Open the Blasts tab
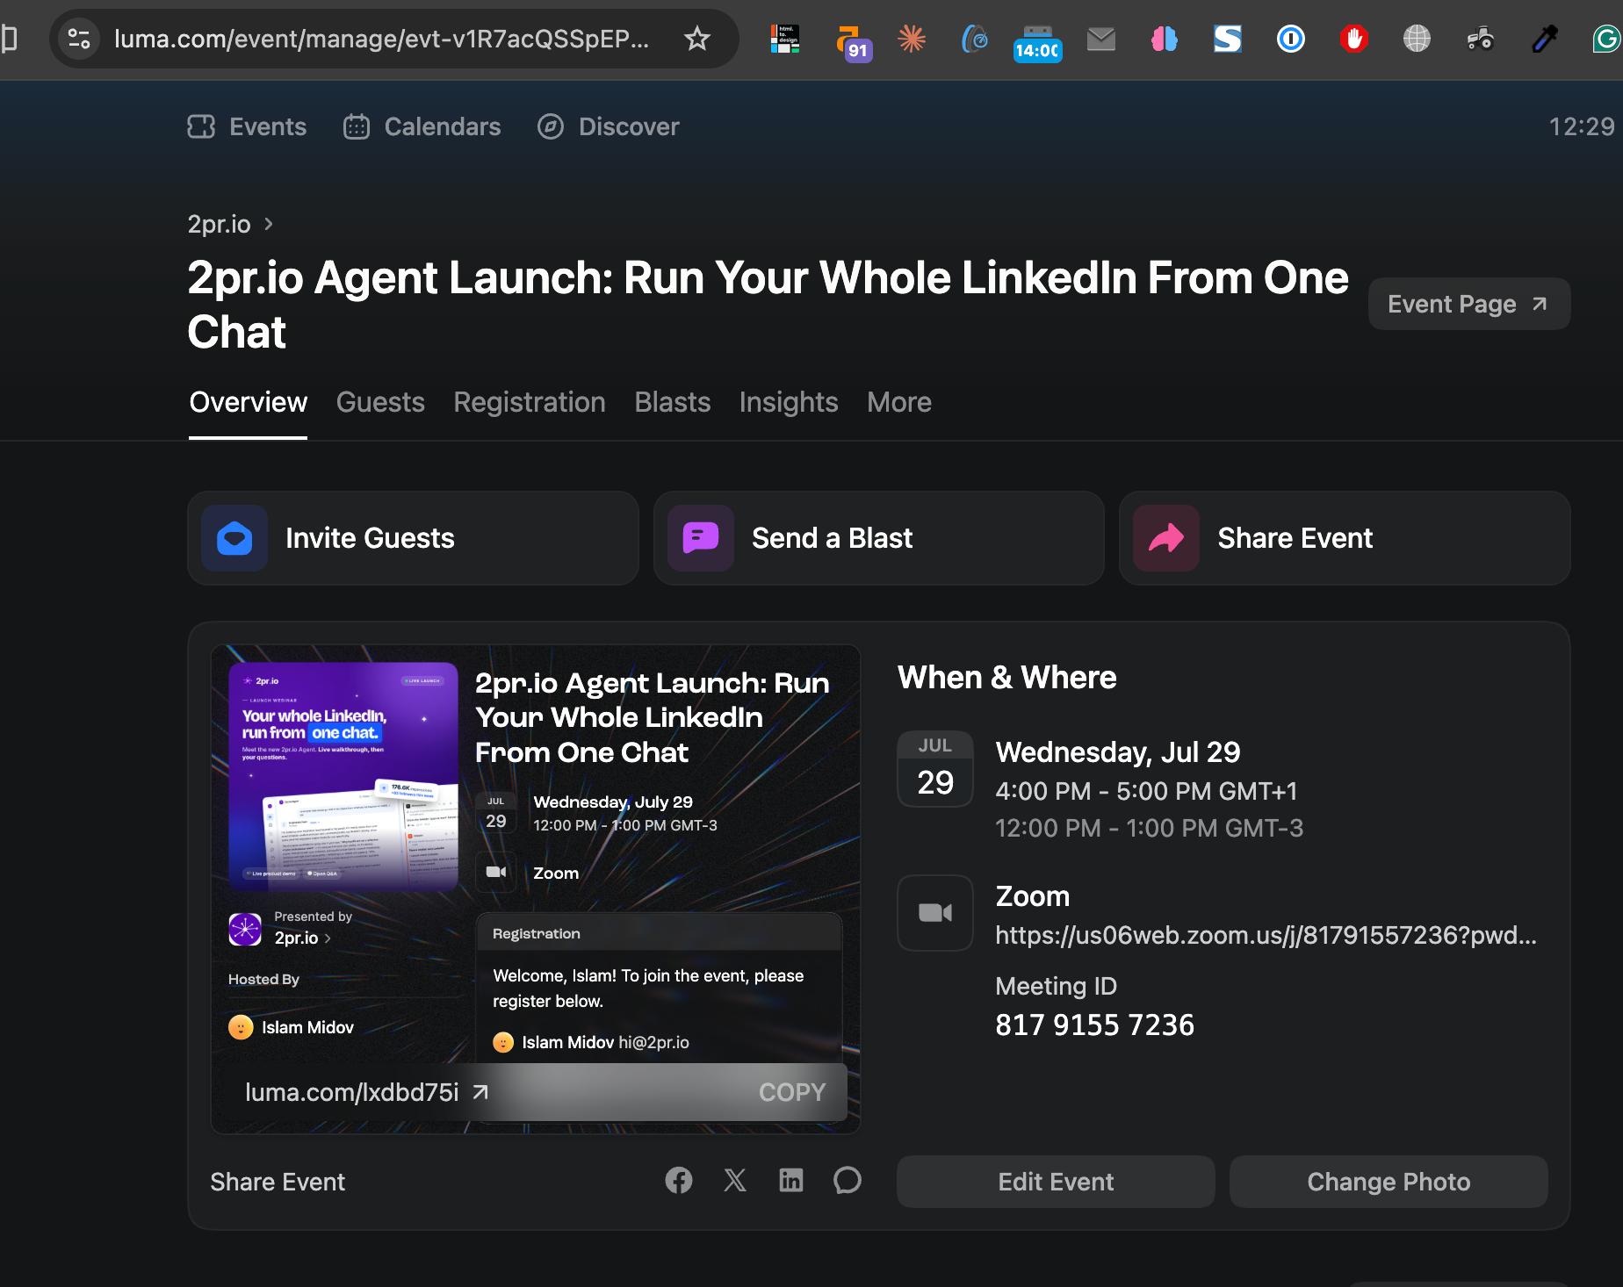 pos(673,402)
